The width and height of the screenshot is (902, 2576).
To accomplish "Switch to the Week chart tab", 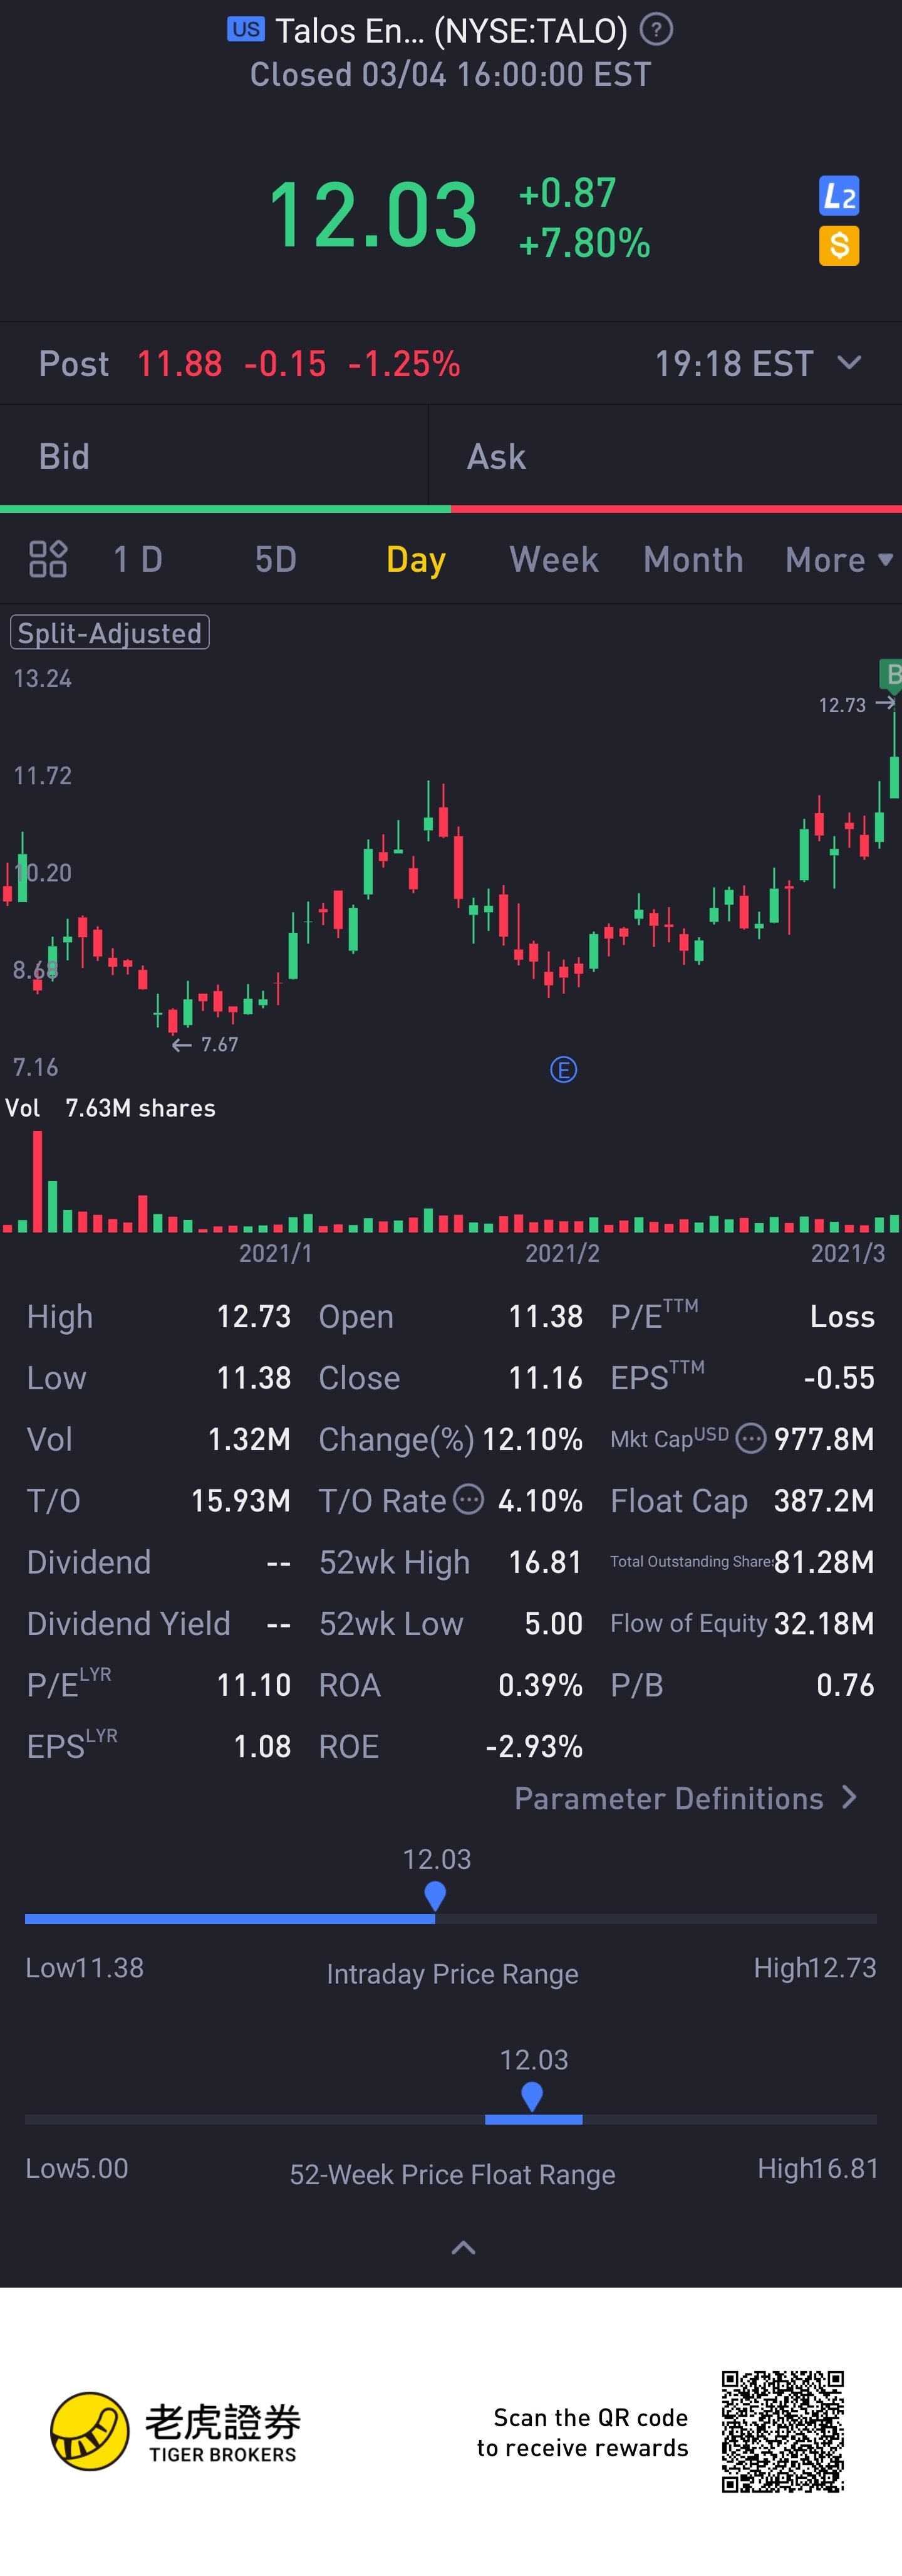I will 553,560.
